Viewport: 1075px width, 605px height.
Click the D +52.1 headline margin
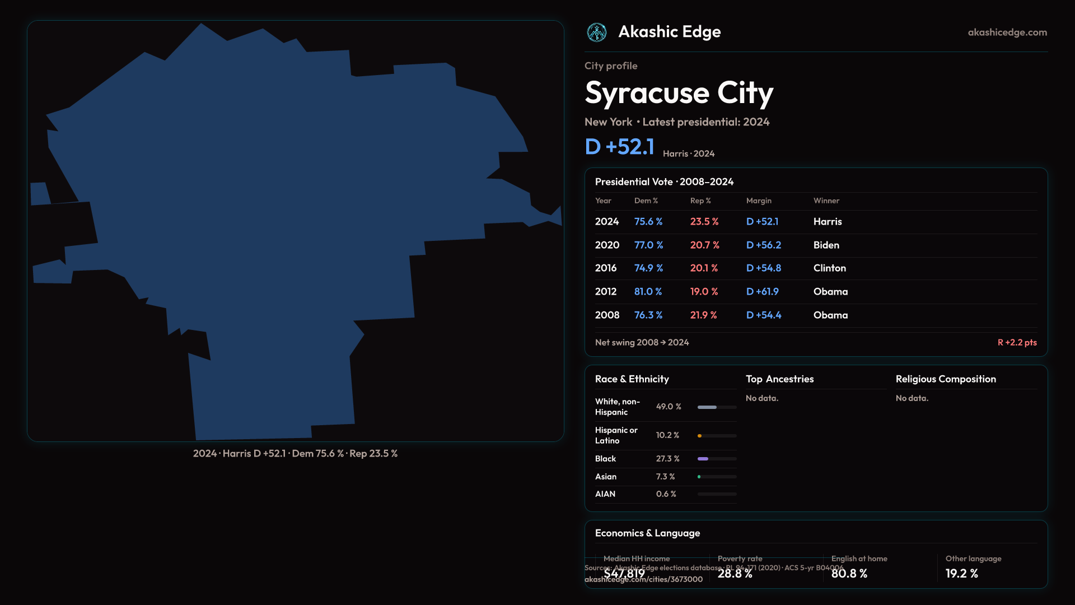[x=619, y=147]
